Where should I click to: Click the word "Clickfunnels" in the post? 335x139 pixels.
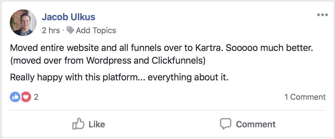[177, 60]
